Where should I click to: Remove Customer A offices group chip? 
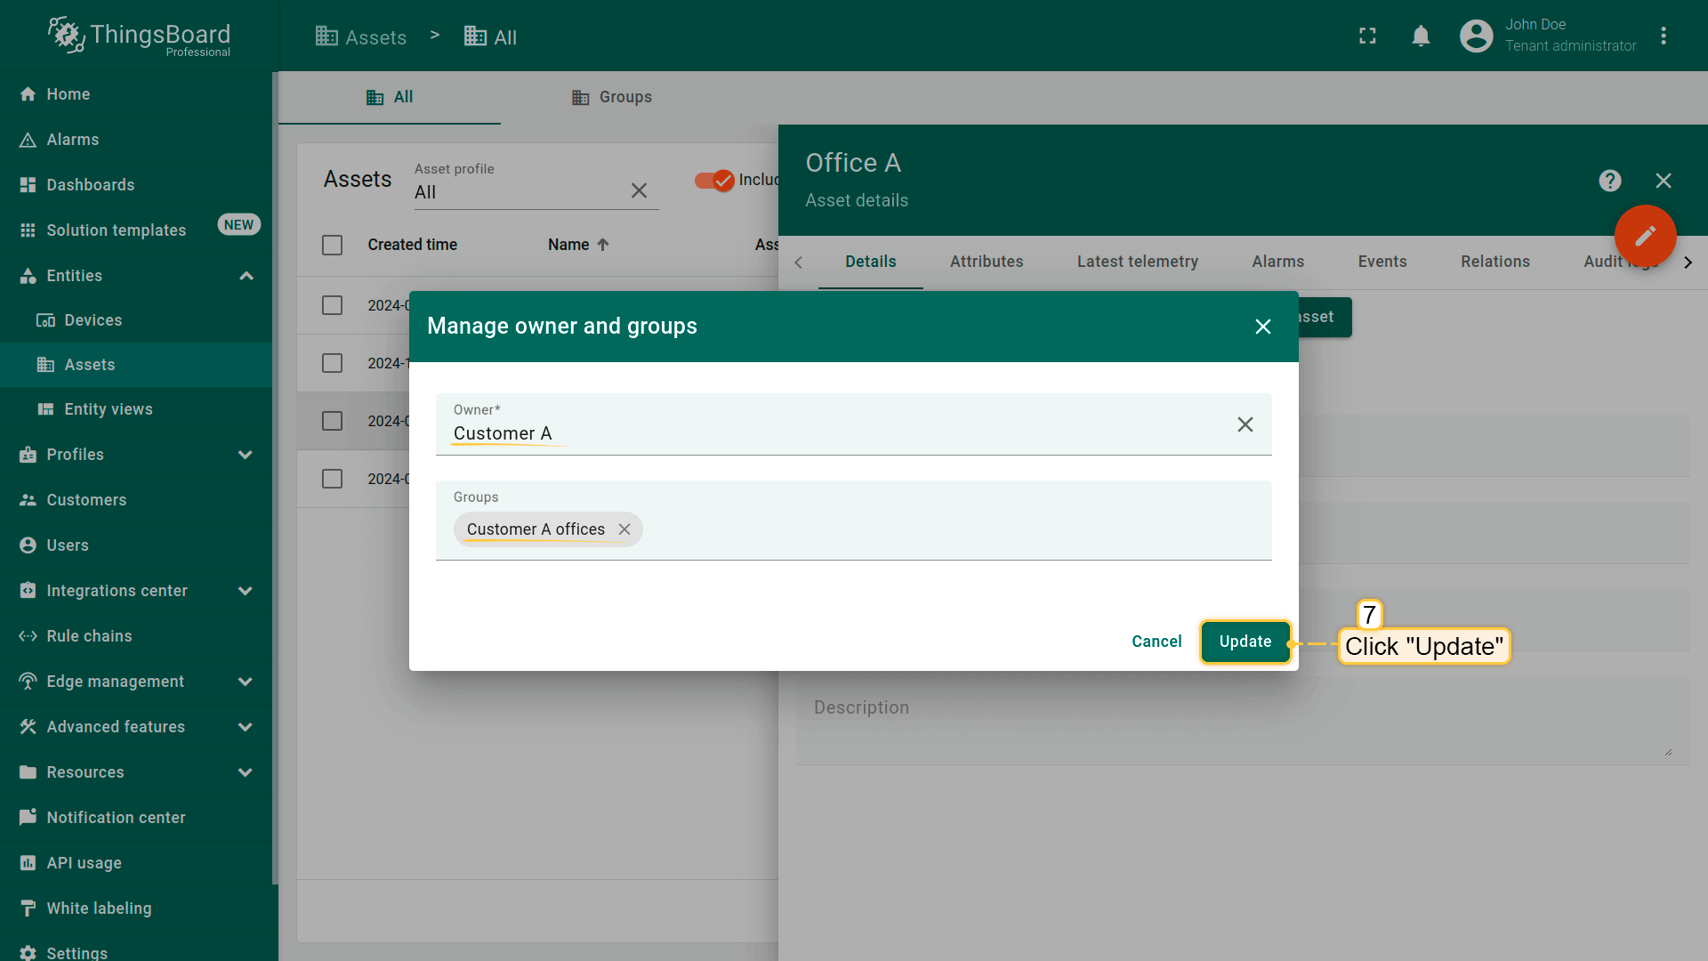(x=624, y=529)
